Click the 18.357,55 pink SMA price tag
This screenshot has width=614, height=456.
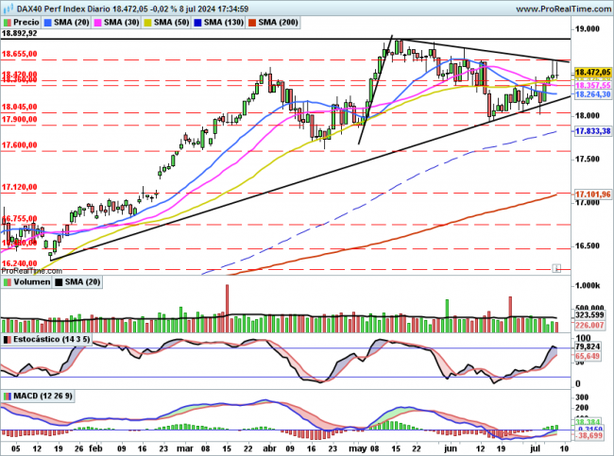click(x=591, y=85)
